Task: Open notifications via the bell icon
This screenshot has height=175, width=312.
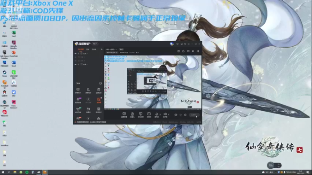Action: point(193,51)
